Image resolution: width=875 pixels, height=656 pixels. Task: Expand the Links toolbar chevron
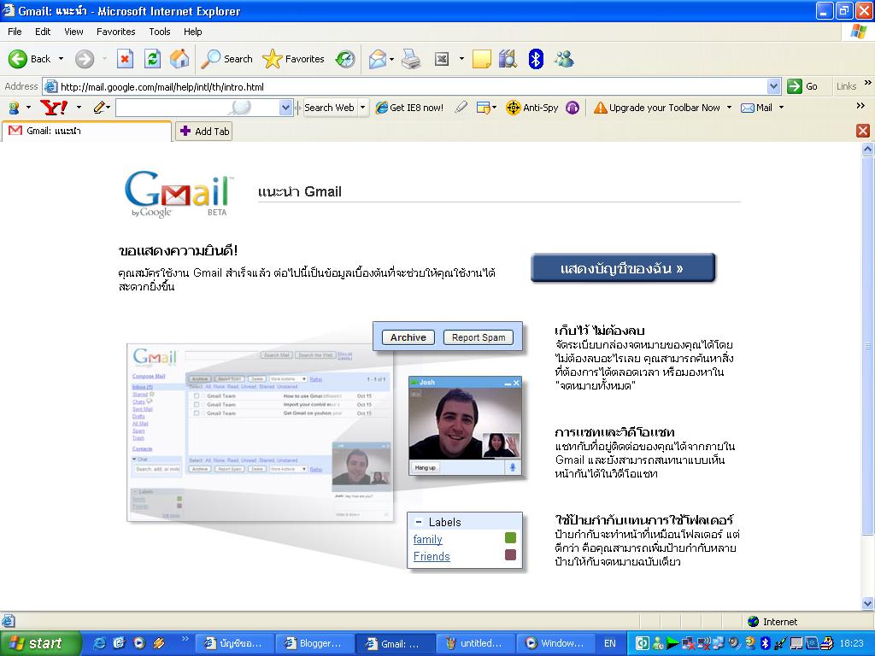click(868, 83)
